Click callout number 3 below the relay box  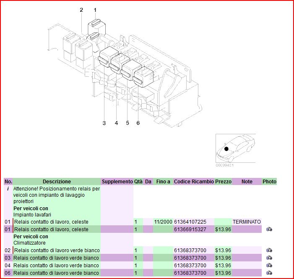pyautogui.click(x=104, y=123)
